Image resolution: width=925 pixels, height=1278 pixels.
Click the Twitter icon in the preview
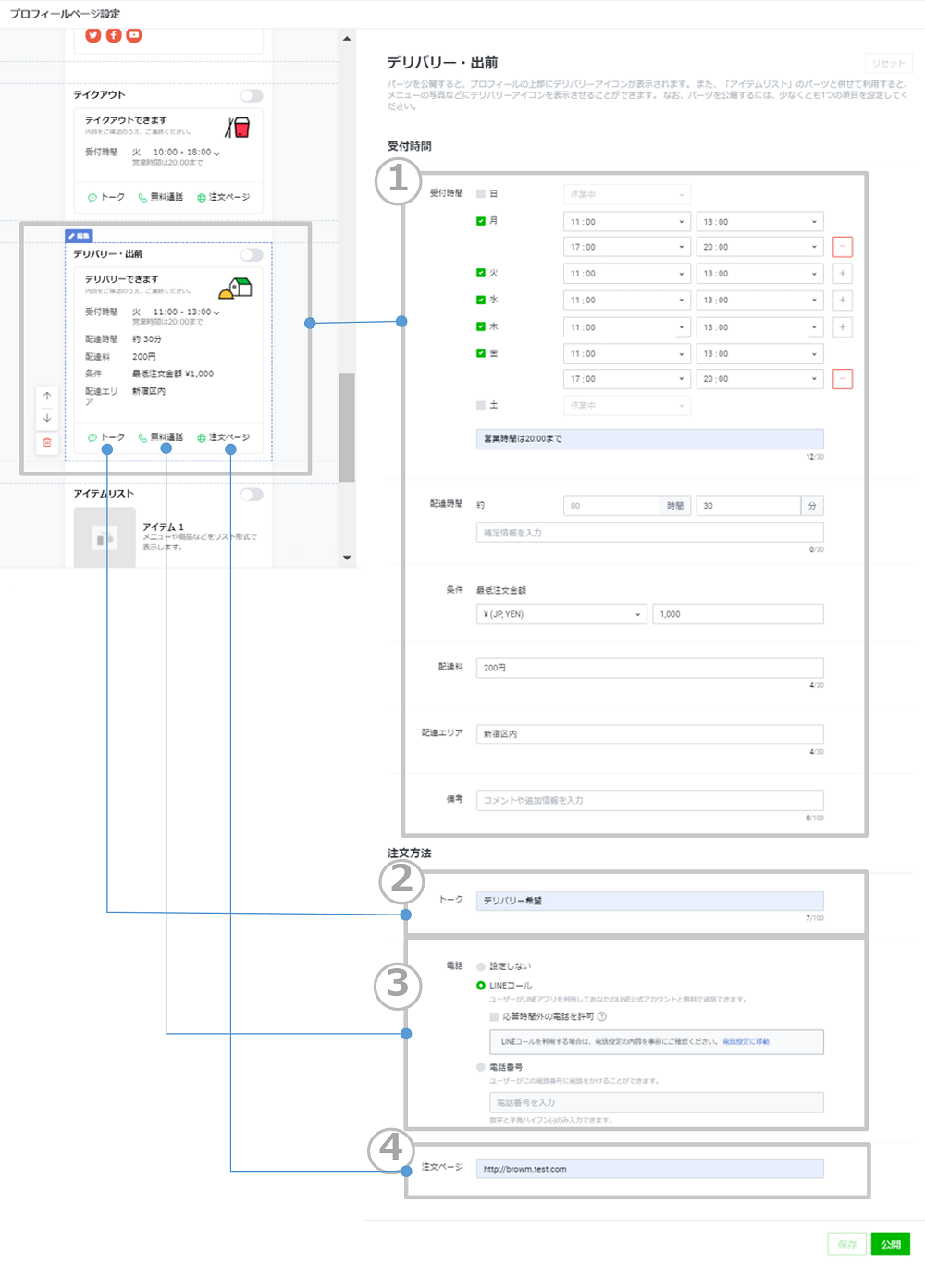pos(92,35)
